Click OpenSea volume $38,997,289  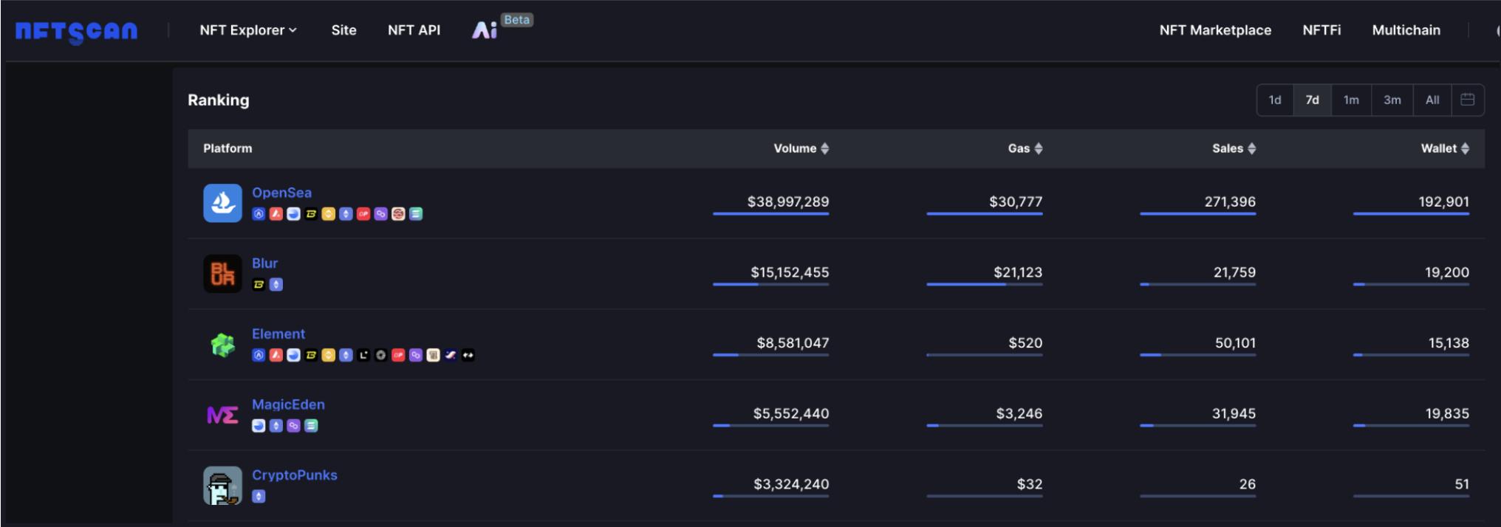pos(788,201)
